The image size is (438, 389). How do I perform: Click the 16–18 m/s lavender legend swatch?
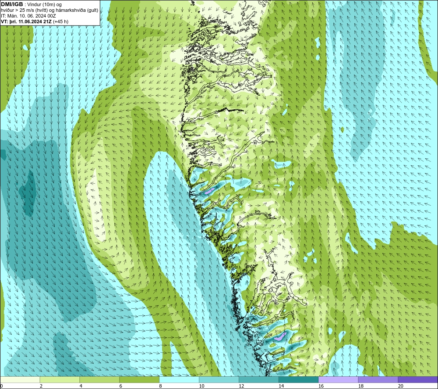point(338,379)
